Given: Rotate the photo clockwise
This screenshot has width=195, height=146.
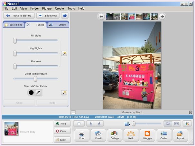Looking at the screenshot, I should click(99, 124).
